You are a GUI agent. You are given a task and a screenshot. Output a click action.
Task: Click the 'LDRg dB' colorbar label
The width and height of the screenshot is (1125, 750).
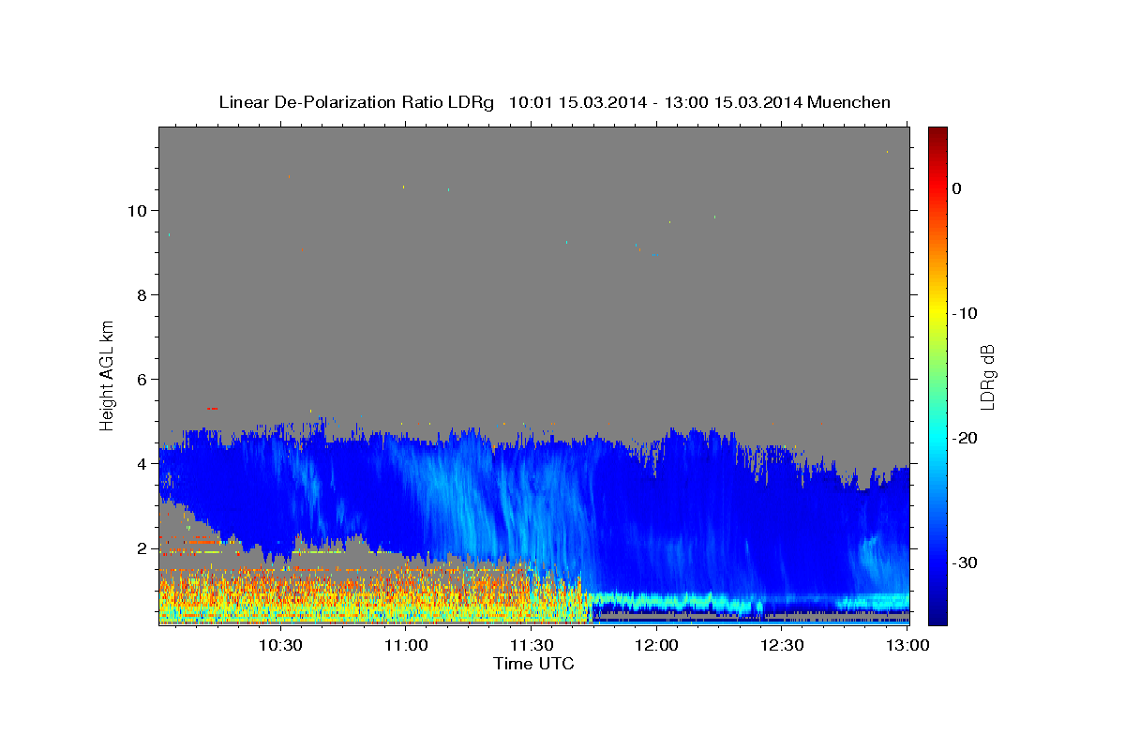coord(988,377)
